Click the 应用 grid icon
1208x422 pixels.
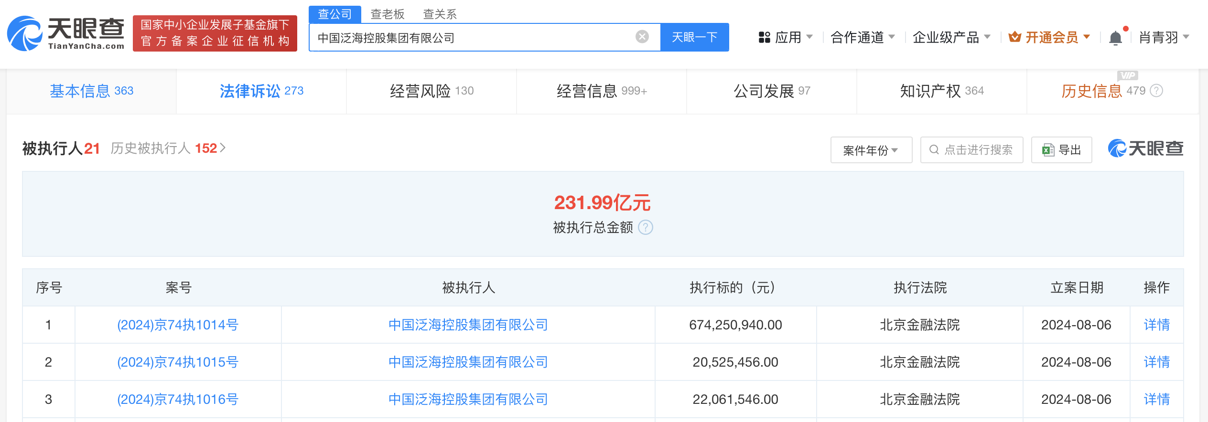point(765,37)
